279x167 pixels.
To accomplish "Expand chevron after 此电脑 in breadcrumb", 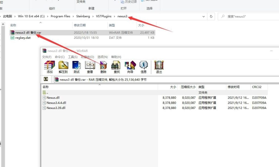I will (x=15, y=16).
